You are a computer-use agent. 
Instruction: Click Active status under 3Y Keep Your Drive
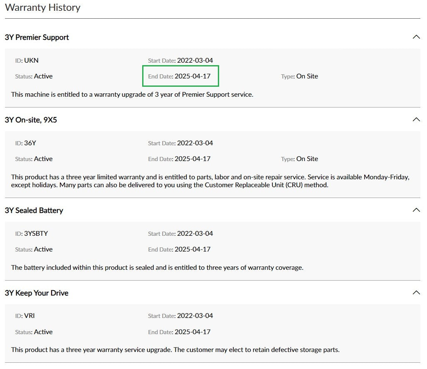point(43,332)
